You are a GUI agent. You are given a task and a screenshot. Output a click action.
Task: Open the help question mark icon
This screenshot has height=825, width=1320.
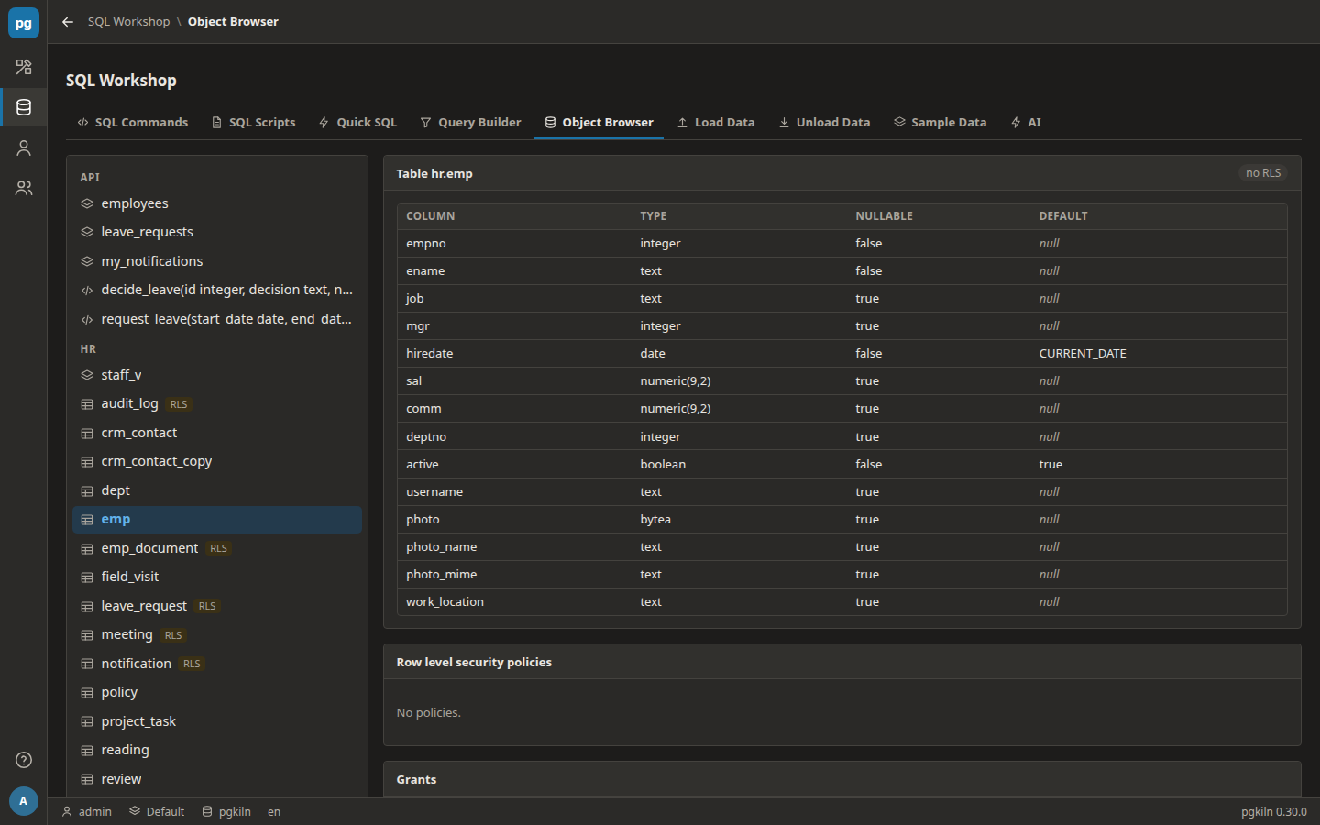coord(24,760)
